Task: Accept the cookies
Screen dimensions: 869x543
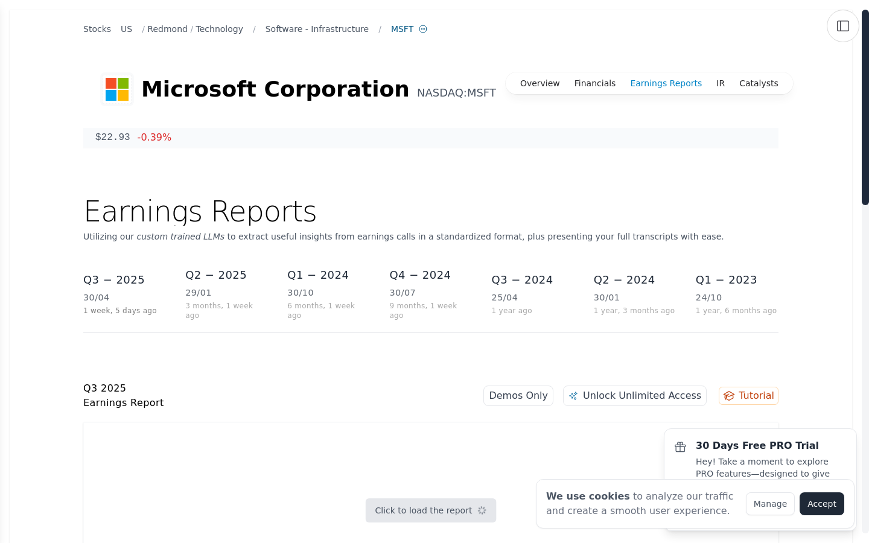Action: [822, 504]
